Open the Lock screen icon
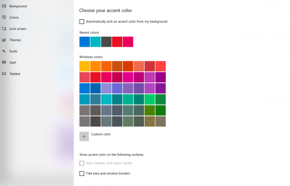The width and height of the screenshot is (290, 186). pyautogui.click(x=4, y=28)
